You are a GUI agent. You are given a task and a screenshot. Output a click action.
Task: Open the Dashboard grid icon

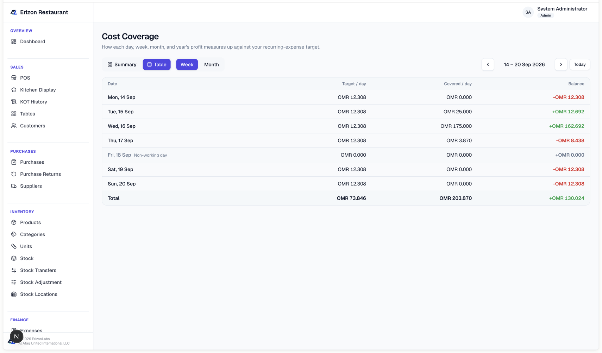[x=14, y=42]
